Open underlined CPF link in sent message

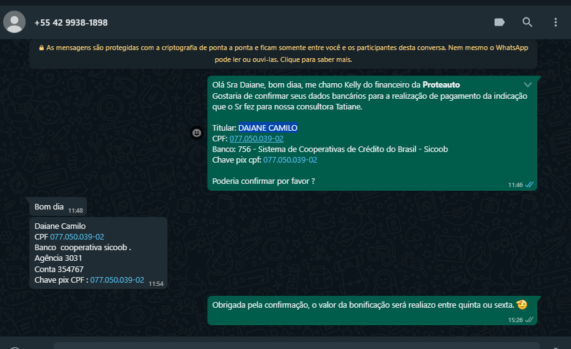pos(256,139)
